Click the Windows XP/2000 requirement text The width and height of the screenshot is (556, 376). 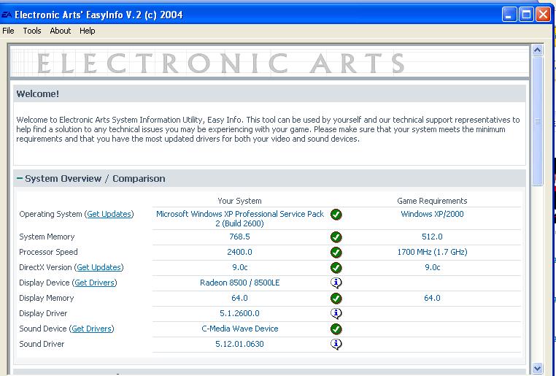point(432,214)
